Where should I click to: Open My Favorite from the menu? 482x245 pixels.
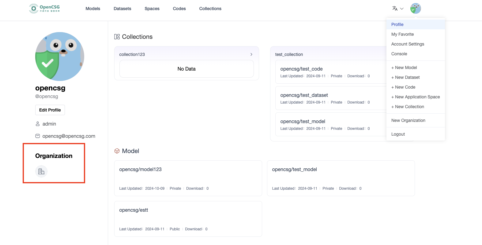402,34
